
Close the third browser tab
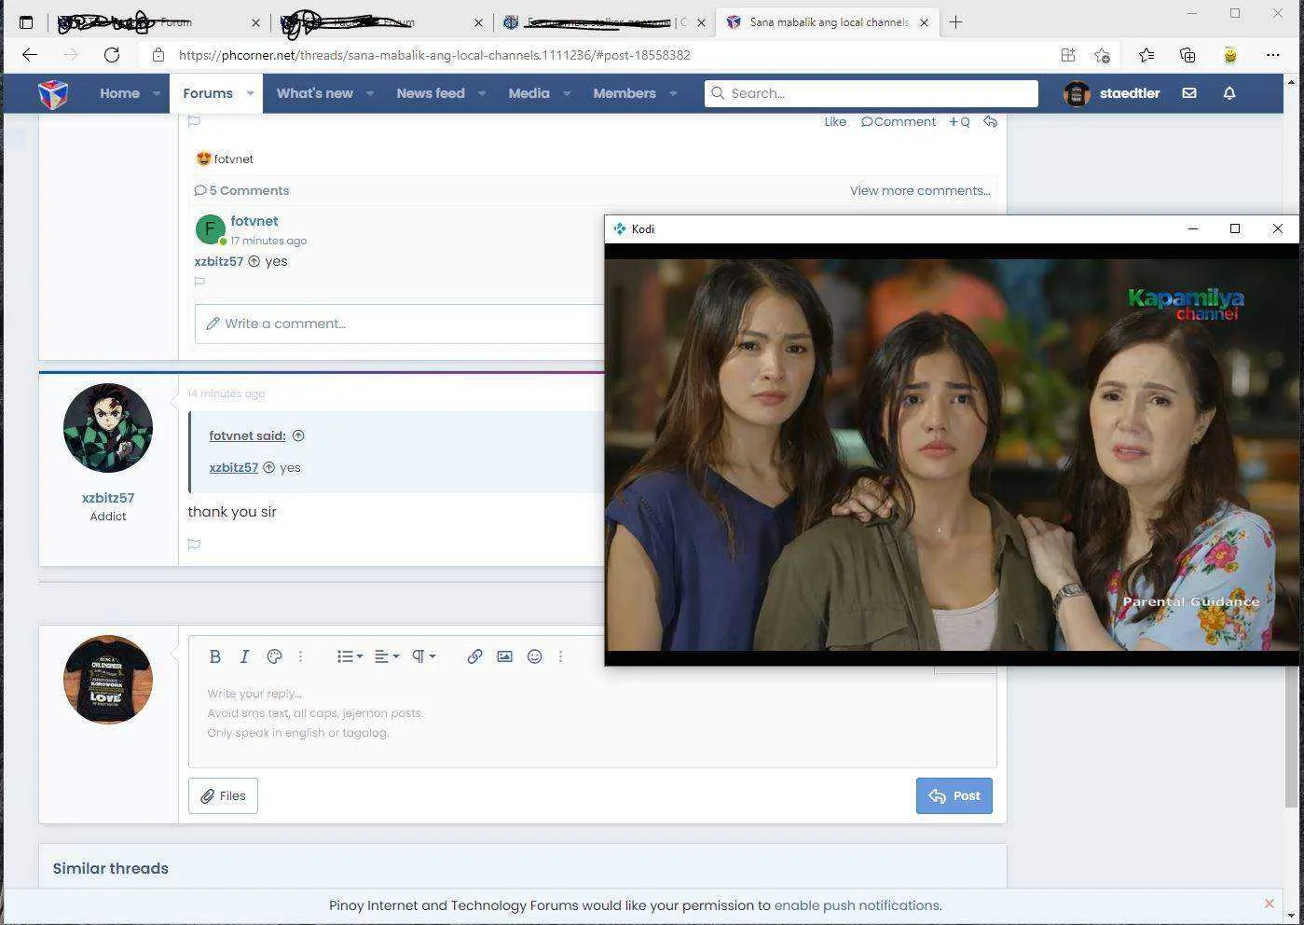tap(702, 22)
